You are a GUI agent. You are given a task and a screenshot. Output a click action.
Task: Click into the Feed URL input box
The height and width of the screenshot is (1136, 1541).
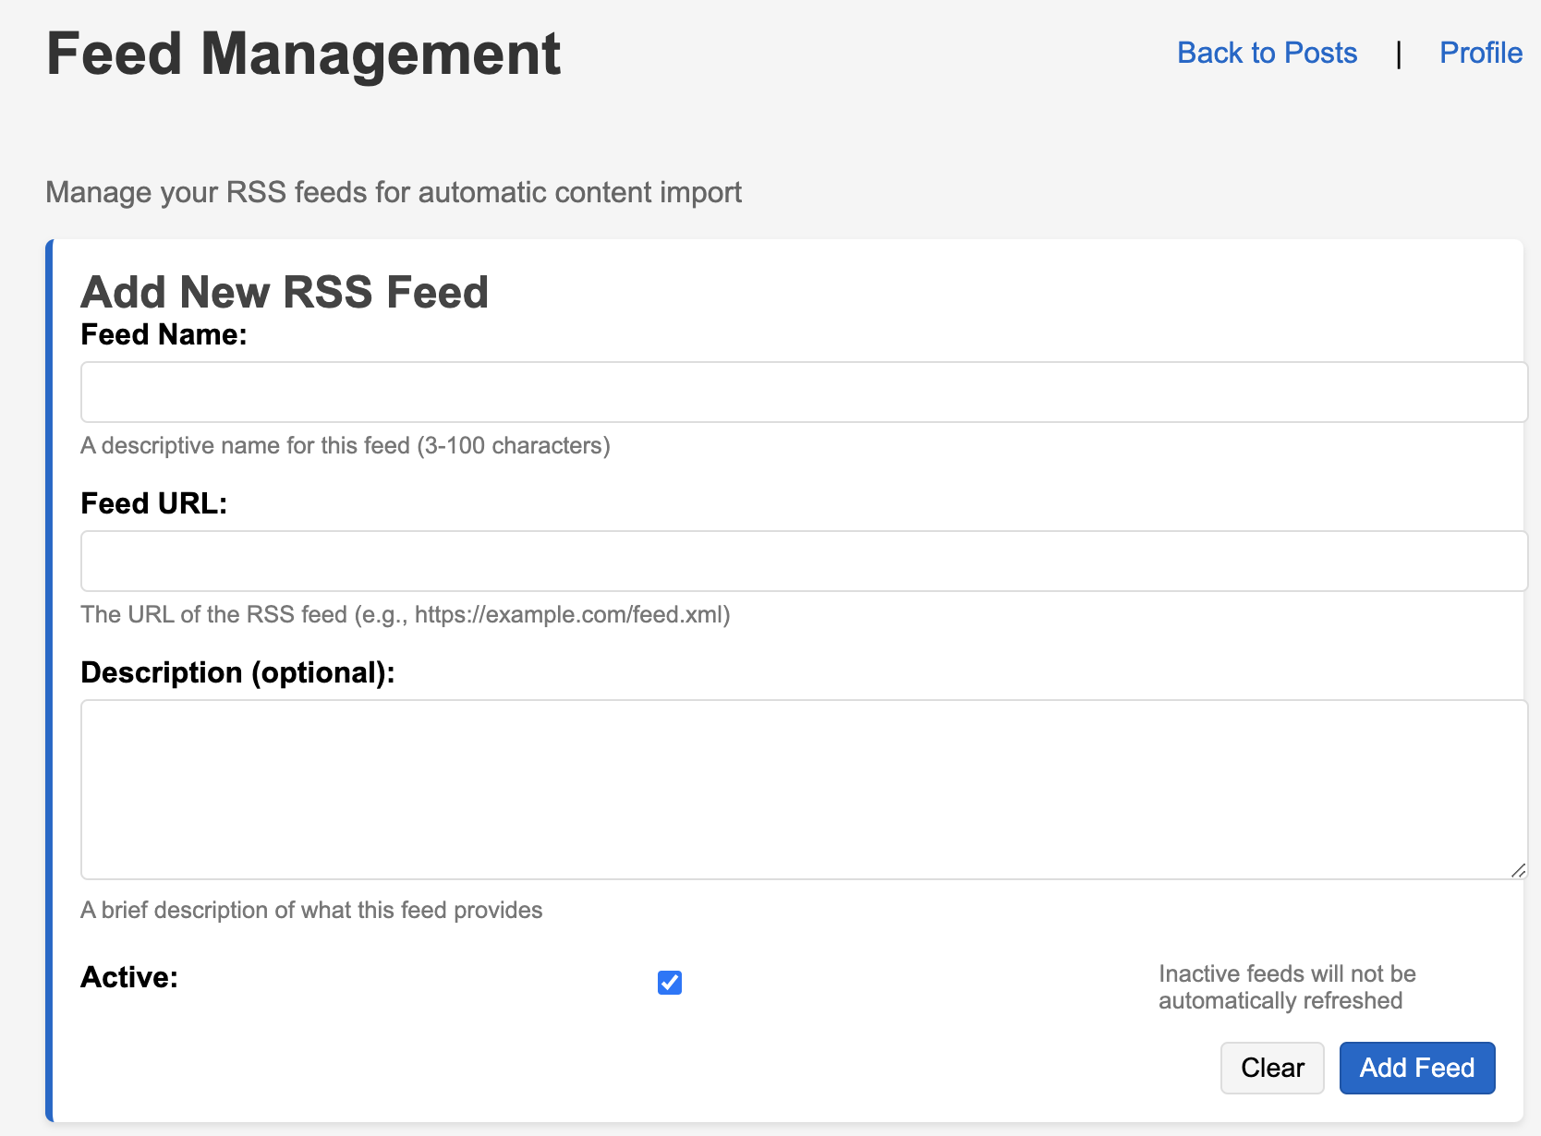(803, 562)
